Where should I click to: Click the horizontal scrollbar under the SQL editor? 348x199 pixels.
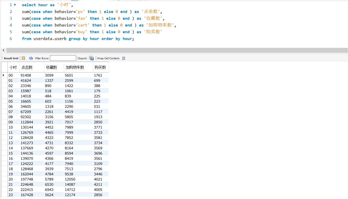[177, 50]
